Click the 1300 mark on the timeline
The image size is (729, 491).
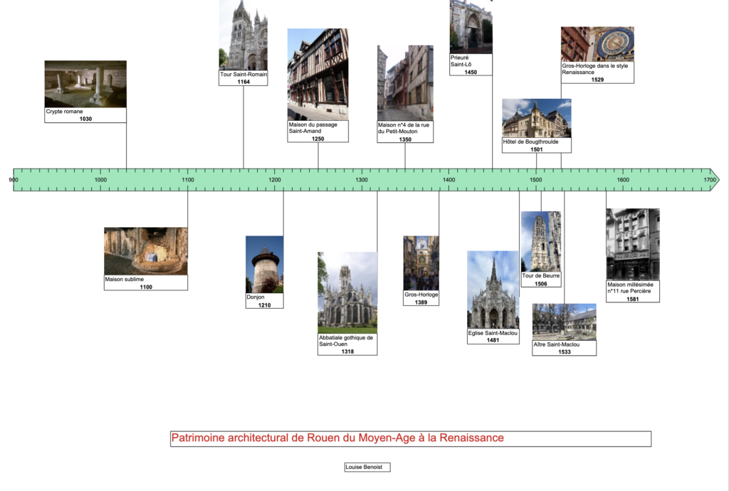point(362,180)
